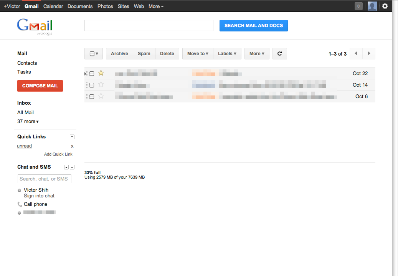Viewport: 398px width, 276px height.
Task: Click the Compose Mail button
Action: pos(40,85)
